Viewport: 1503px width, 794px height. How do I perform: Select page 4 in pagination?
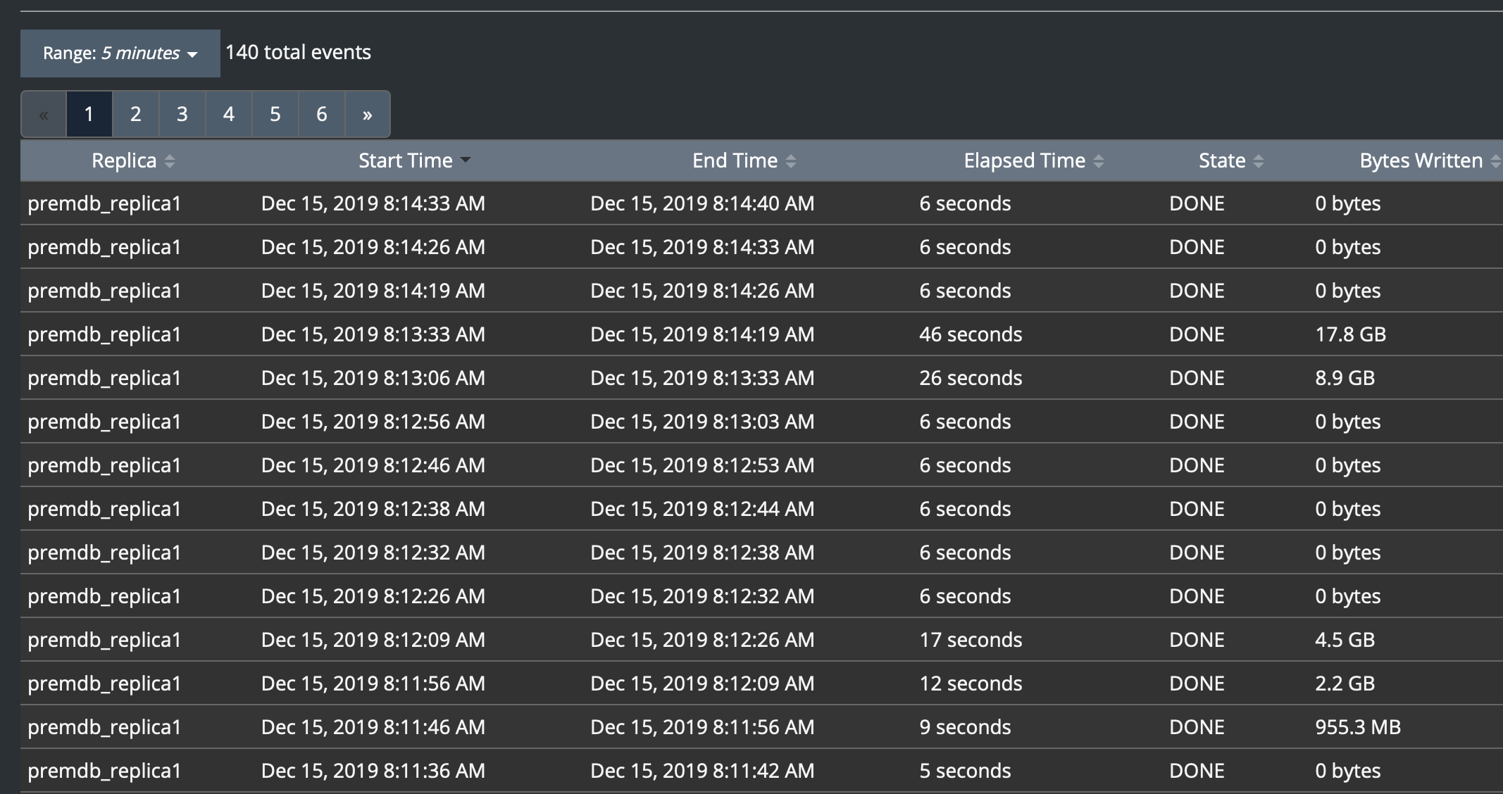pos(229,115)
